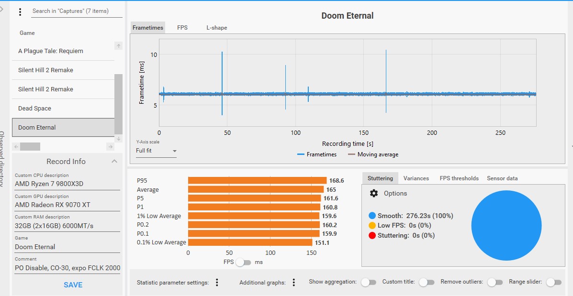
Task: Open Statistic parameter settings three-dot menu
Action: click(217, 283)
